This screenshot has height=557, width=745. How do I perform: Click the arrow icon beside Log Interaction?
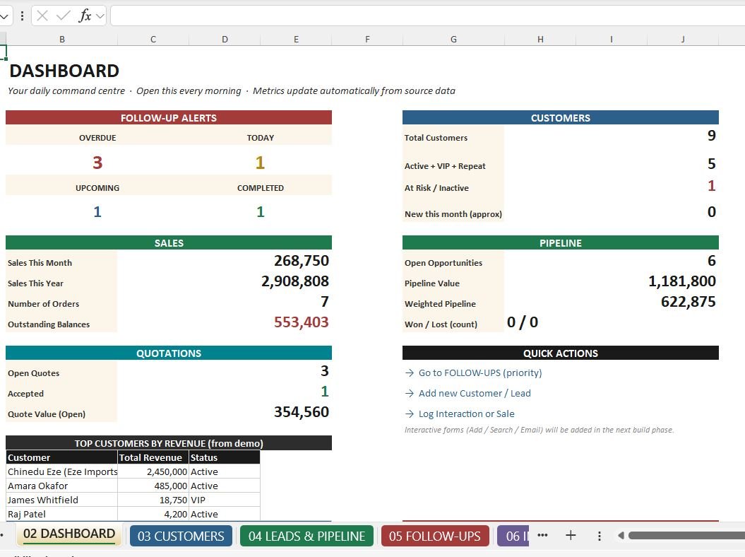410,414
